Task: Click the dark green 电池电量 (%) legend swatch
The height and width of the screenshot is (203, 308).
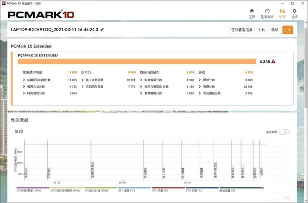Action: (241, 188)
